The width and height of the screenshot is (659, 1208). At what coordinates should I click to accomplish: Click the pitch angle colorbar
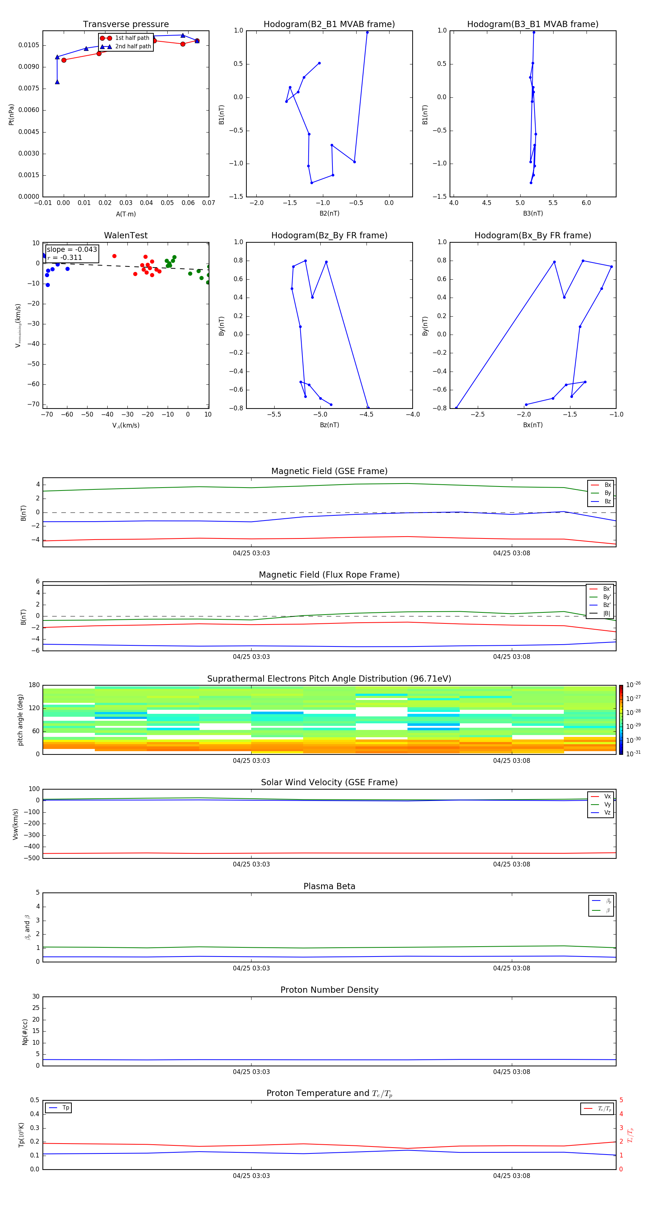coord(621,720)
